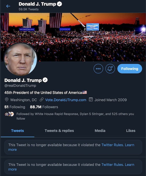Screen dimensions: 146x176
Task: Show the Likes tab
Action: click(131, 131)
